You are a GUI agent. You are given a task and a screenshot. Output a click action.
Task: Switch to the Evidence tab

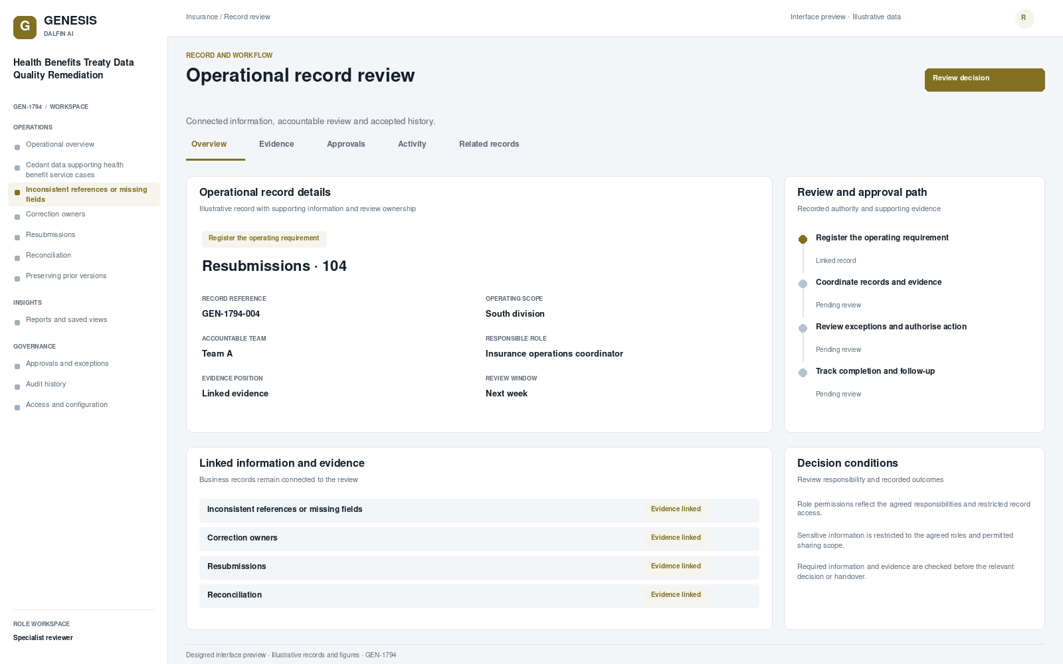coord(276,144)
